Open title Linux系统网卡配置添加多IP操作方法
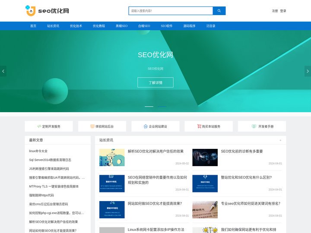 156,230
